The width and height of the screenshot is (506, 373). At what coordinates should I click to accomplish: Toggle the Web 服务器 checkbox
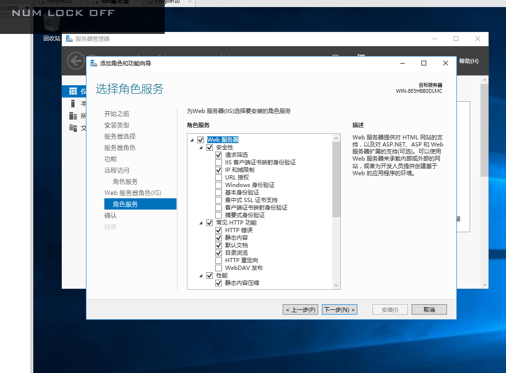point(201,140)
